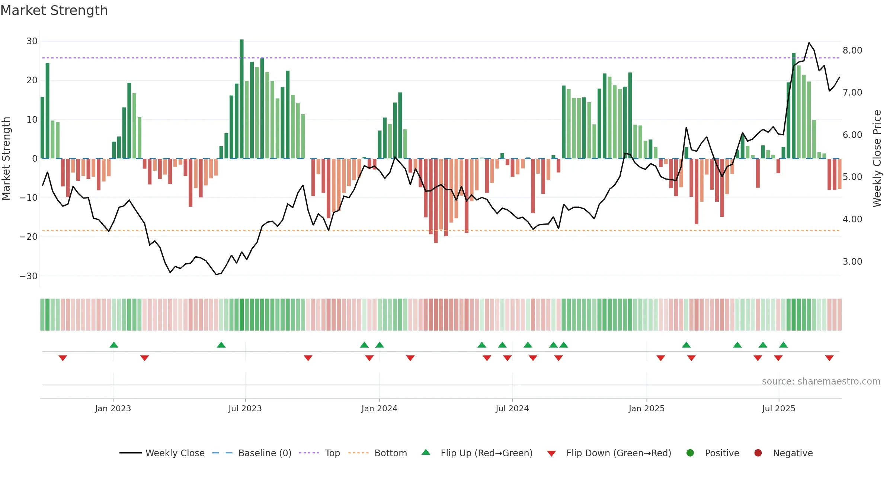
Task: Toggle Flip Up (Red→Green) legend entry
Action: coord(477,453)
